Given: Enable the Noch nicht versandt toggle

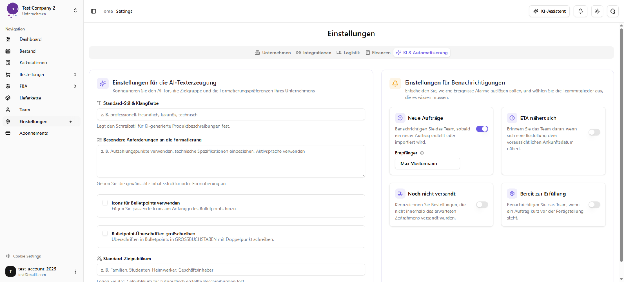Looking at the screenshot, I should pyautogui.click(x=482, y=205).
